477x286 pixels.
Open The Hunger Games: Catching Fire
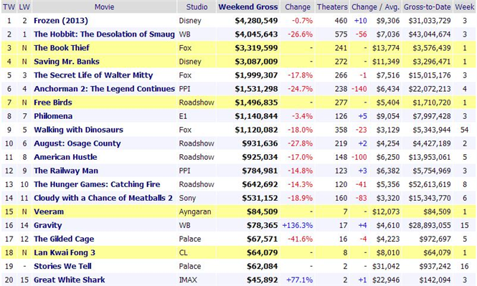97,184
